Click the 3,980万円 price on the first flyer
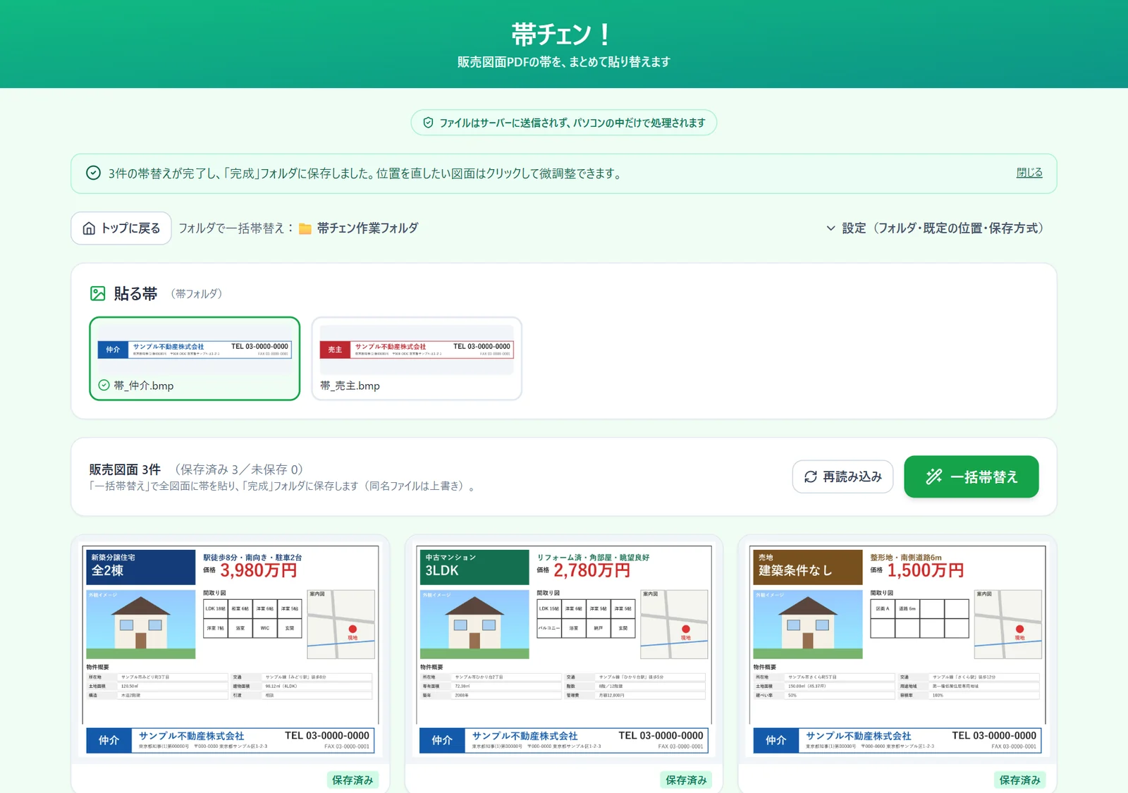The image size is (1128, 793). (259, 570)
